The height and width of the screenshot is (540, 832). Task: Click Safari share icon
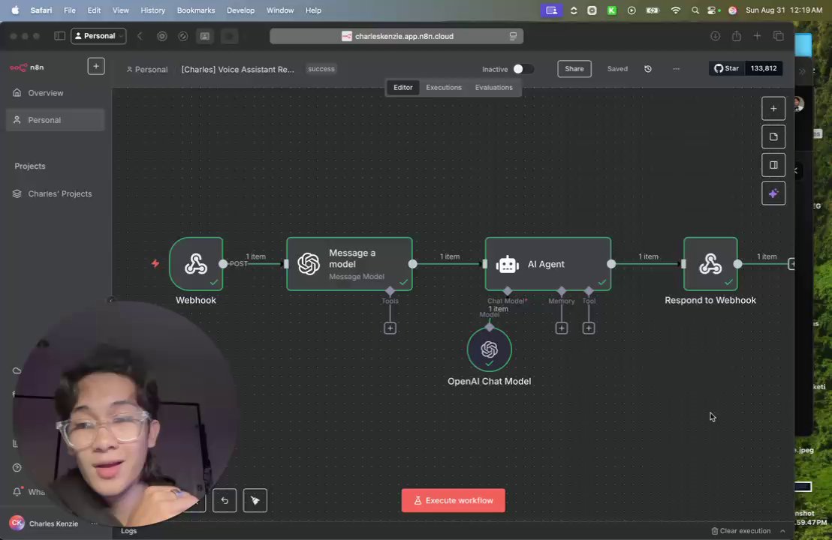click(737, 36)
